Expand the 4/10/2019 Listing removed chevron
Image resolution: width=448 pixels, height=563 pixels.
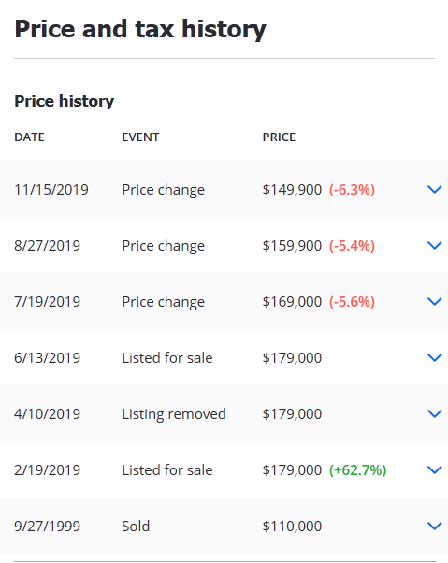tap(434, 413)
